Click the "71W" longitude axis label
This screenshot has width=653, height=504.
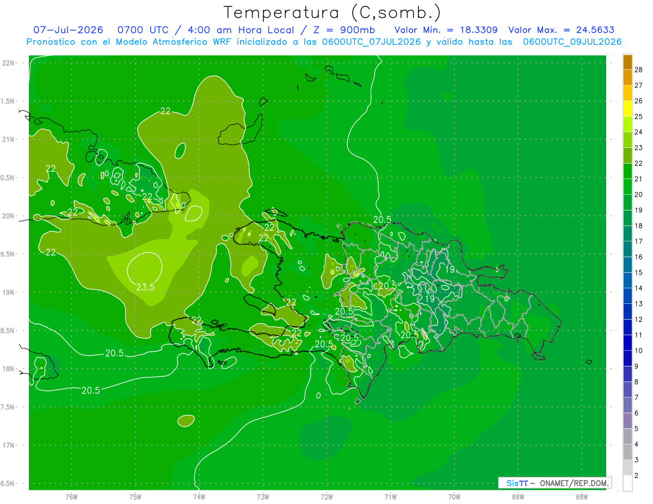pos(390,496)
